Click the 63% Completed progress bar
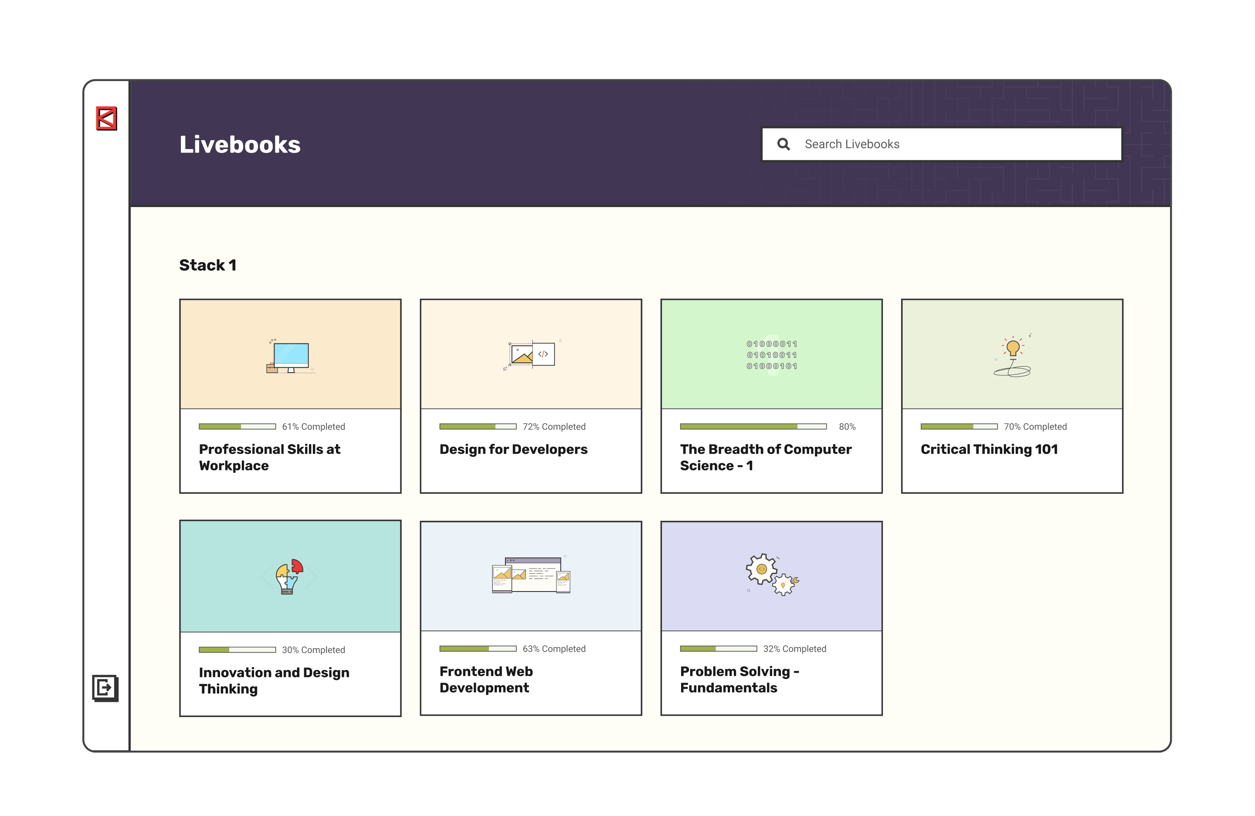The width and height of the screenshot is (1255, 816). click(478, 649)
